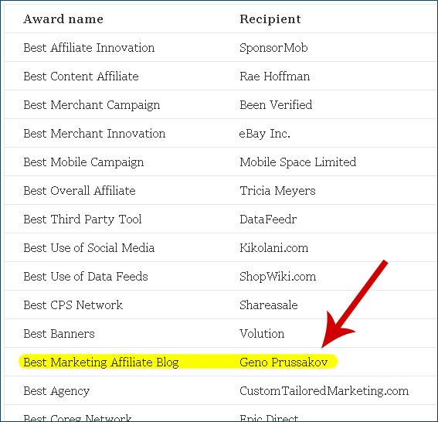Select 'Best Use of Social Media' award

(89, 248)
